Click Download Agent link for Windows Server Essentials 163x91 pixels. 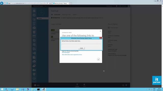point(66,53)
